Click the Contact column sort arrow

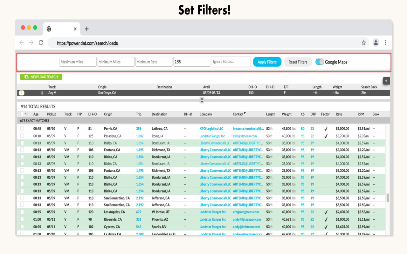(245, 113)
